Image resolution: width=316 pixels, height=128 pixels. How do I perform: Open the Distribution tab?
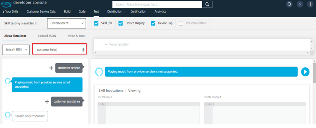coord(115,12)
